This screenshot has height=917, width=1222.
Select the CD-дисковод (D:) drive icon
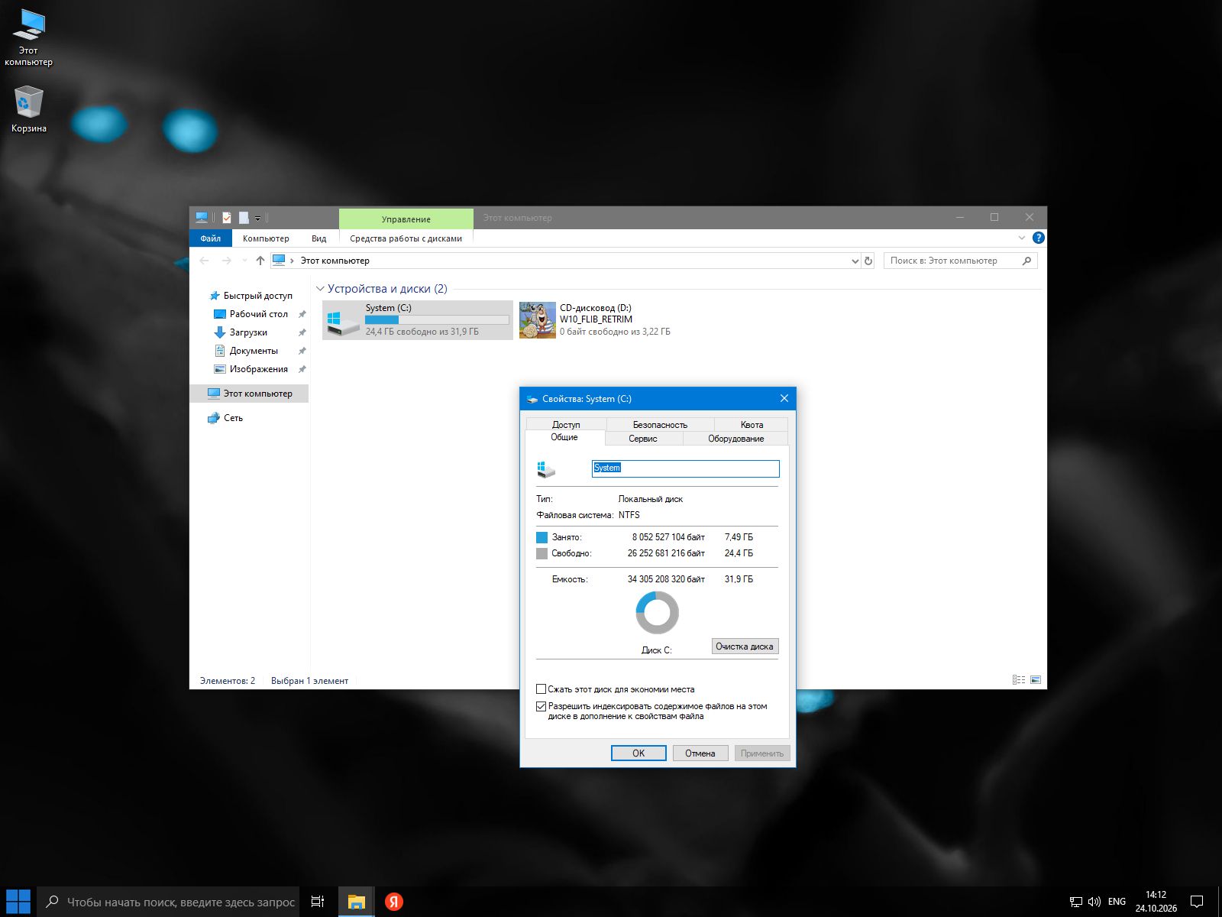click(538, 319)
